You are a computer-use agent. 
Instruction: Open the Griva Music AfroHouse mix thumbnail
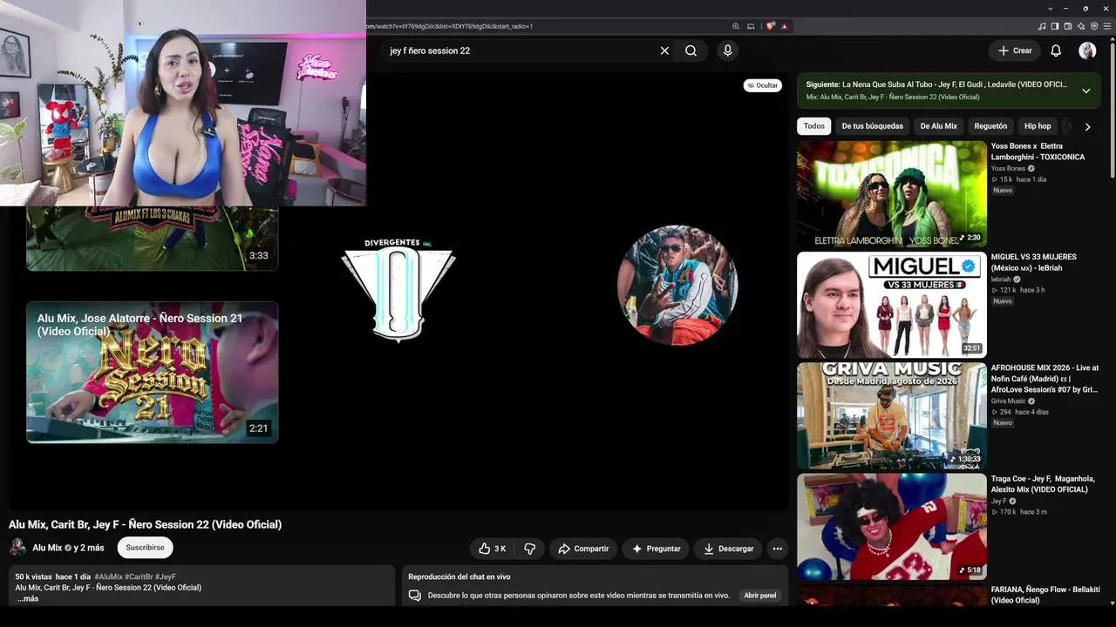(x=892, y=415)
